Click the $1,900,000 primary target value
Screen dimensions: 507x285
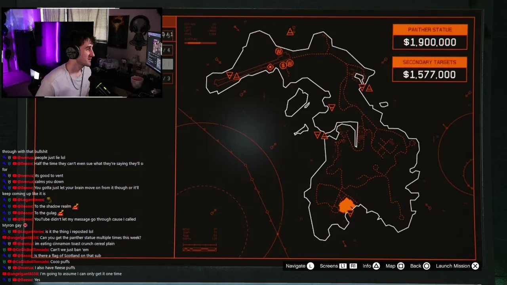pyautogui.click(x=430, y=42)
